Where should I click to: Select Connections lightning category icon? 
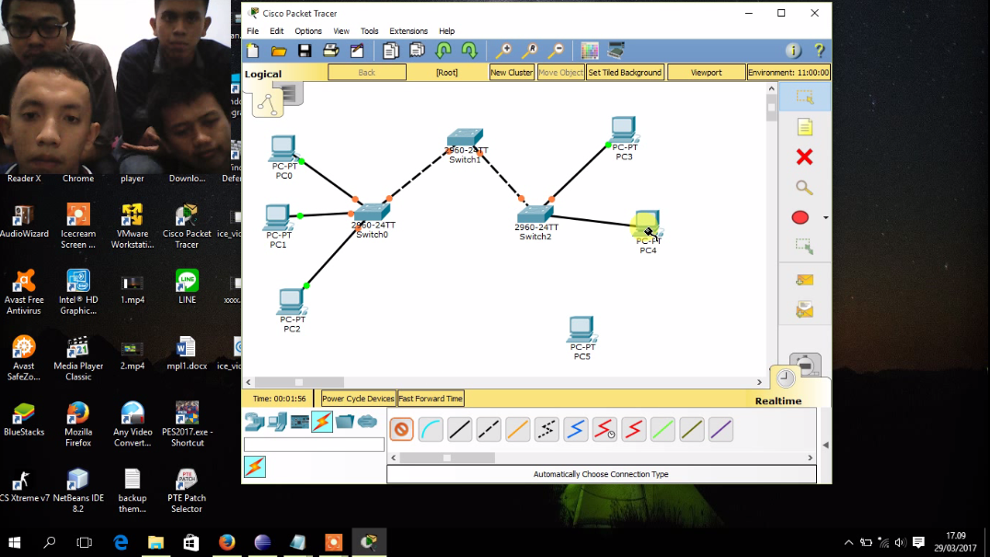(322, 422)
